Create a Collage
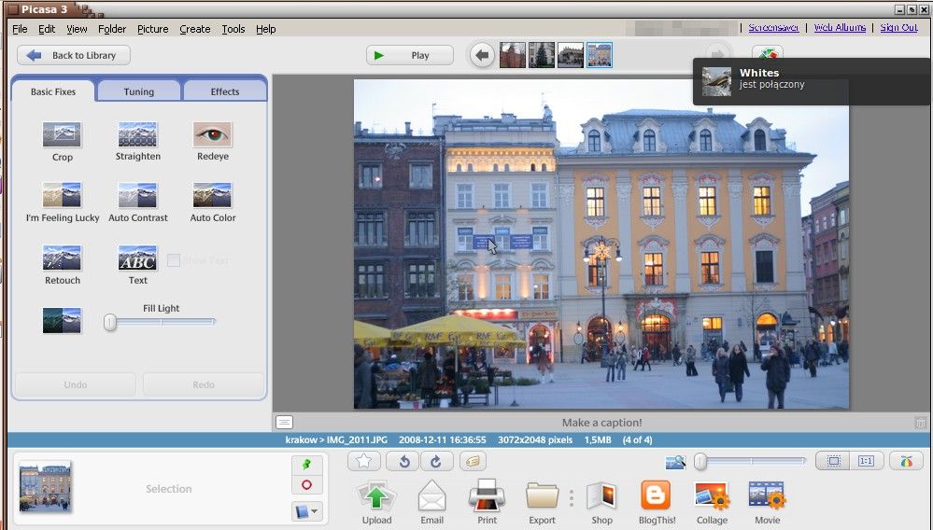 (712, 503)
